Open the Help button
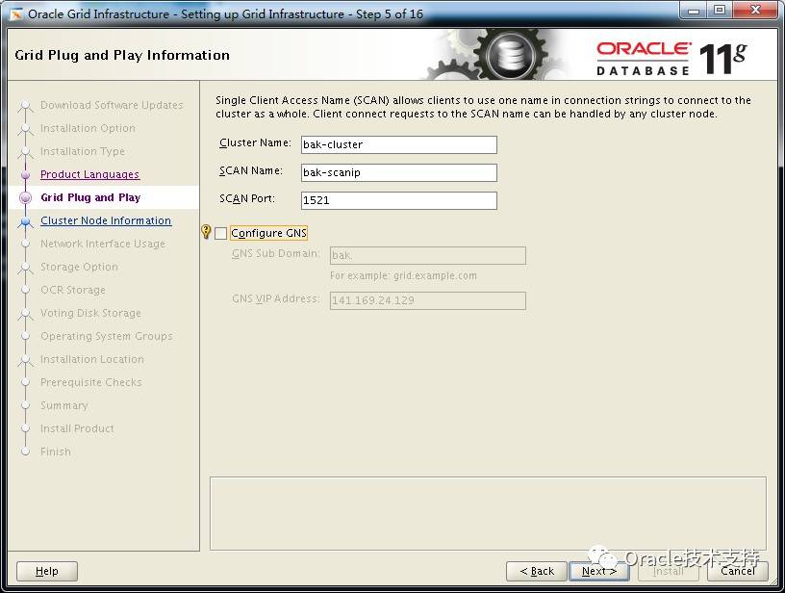Screen dimensions: 785x593 click(47, 571)
